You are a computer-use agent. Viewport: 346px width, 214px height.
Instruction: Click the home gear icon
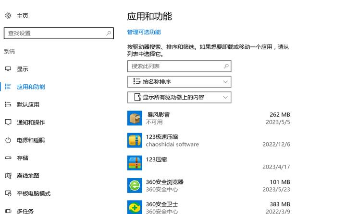tap(8, 16)
